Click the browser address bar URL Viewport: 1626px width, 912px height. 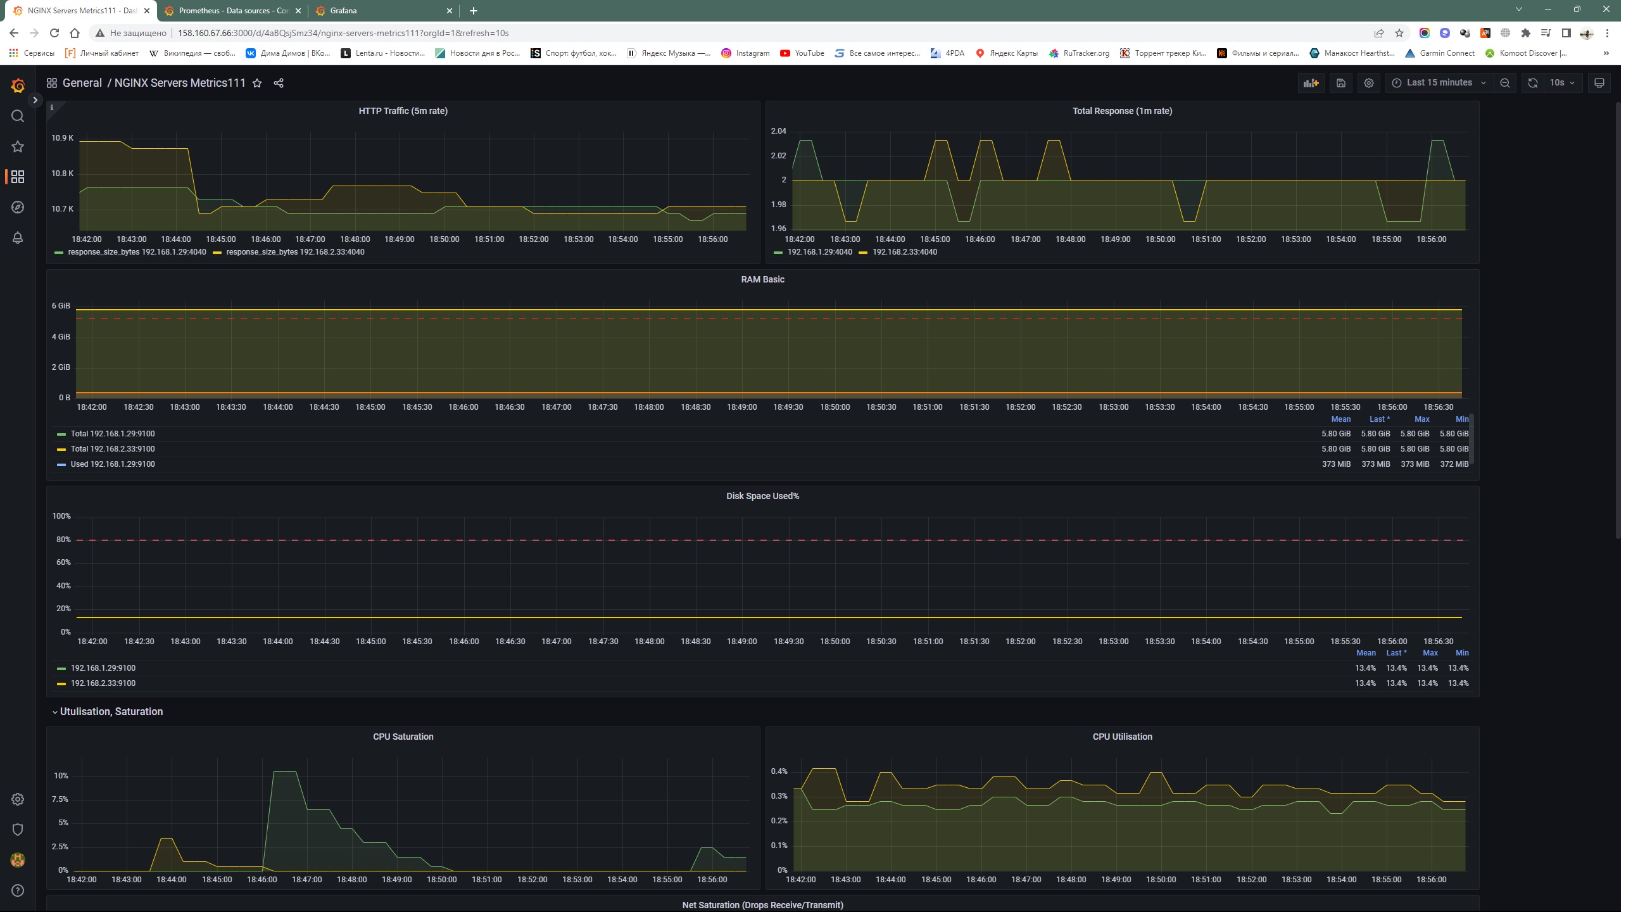pos(343,33)
